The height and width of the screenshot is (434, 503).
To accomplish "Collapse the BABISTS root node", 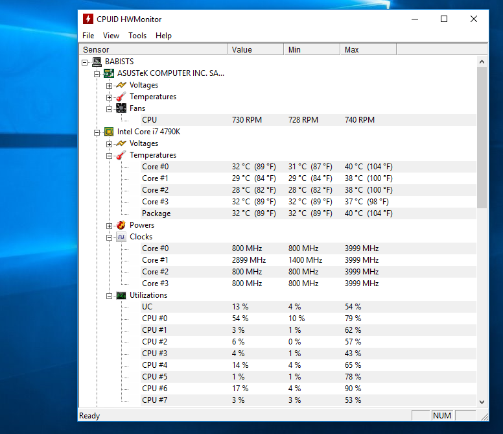I will 85,62.
